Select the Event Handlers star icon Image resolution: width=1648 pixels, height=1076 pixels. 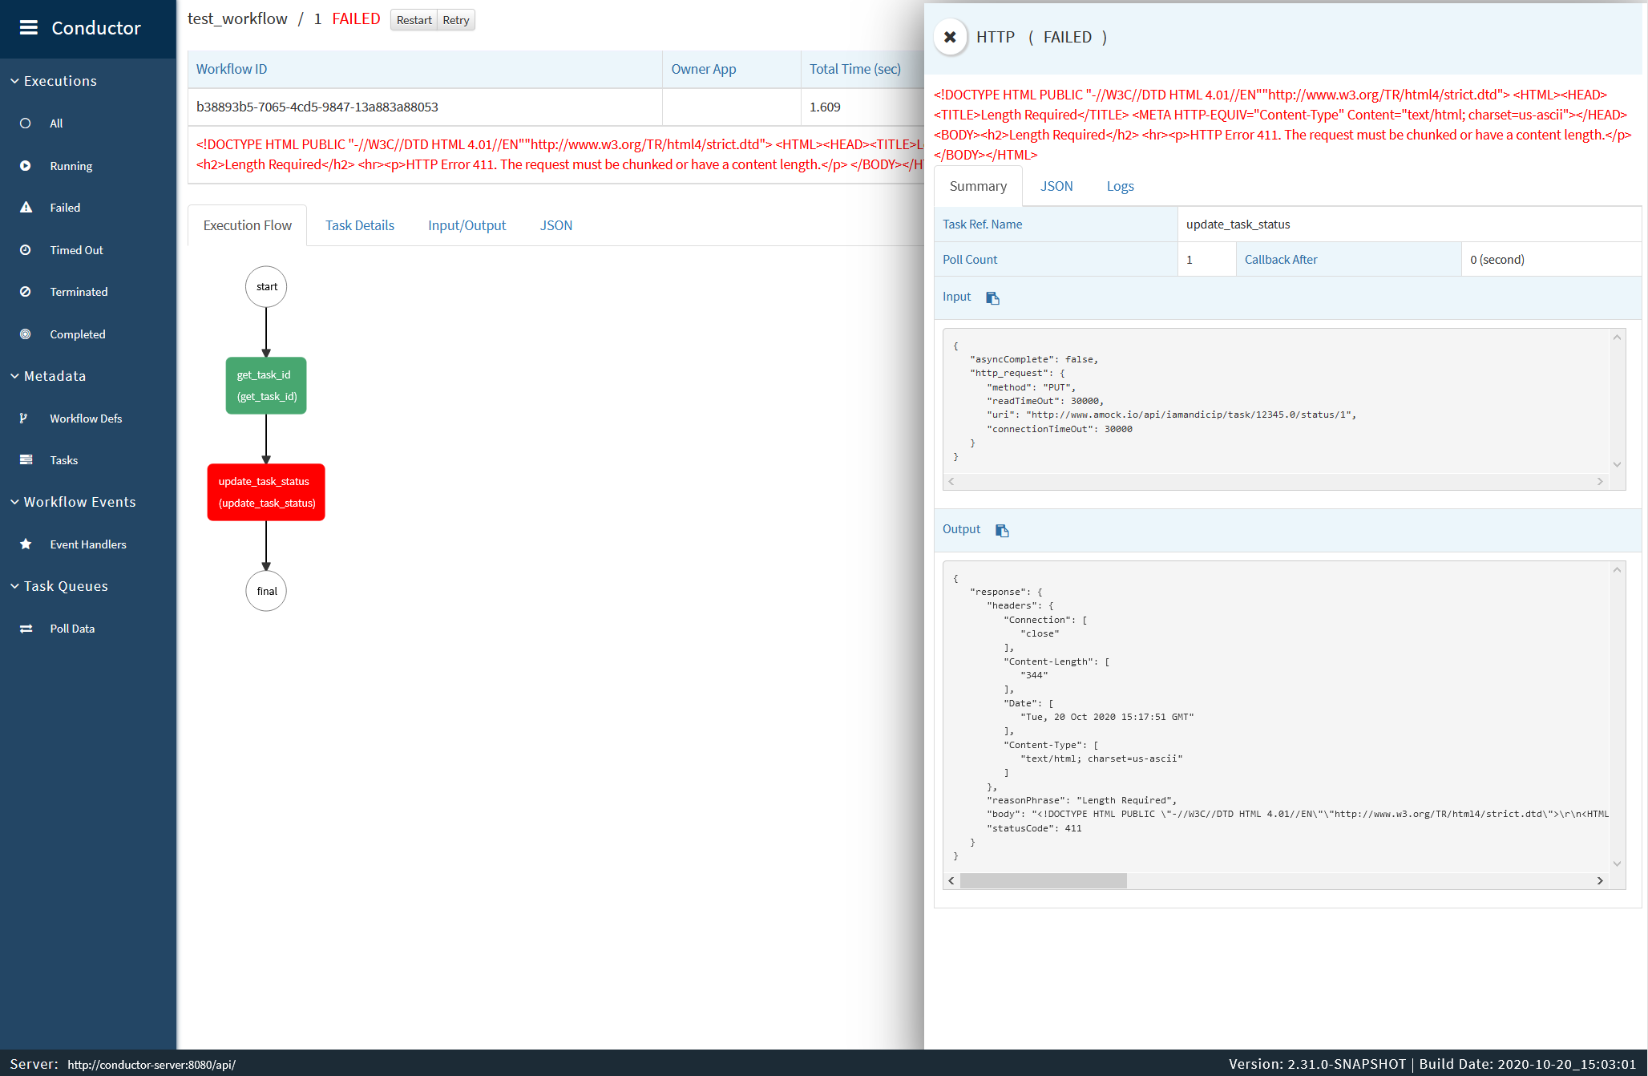tap(26, 544)
